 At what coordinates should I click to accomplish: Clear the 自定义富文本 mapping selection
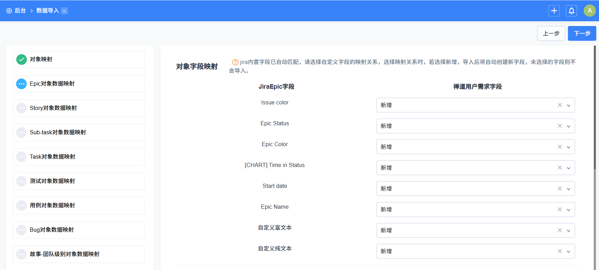click(x=560, y=230)
